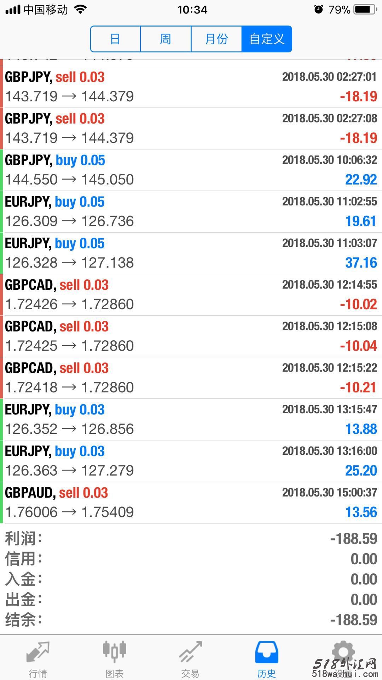Switch to the Day (日) period tab

pyautogui.click(x=115, y=39)
